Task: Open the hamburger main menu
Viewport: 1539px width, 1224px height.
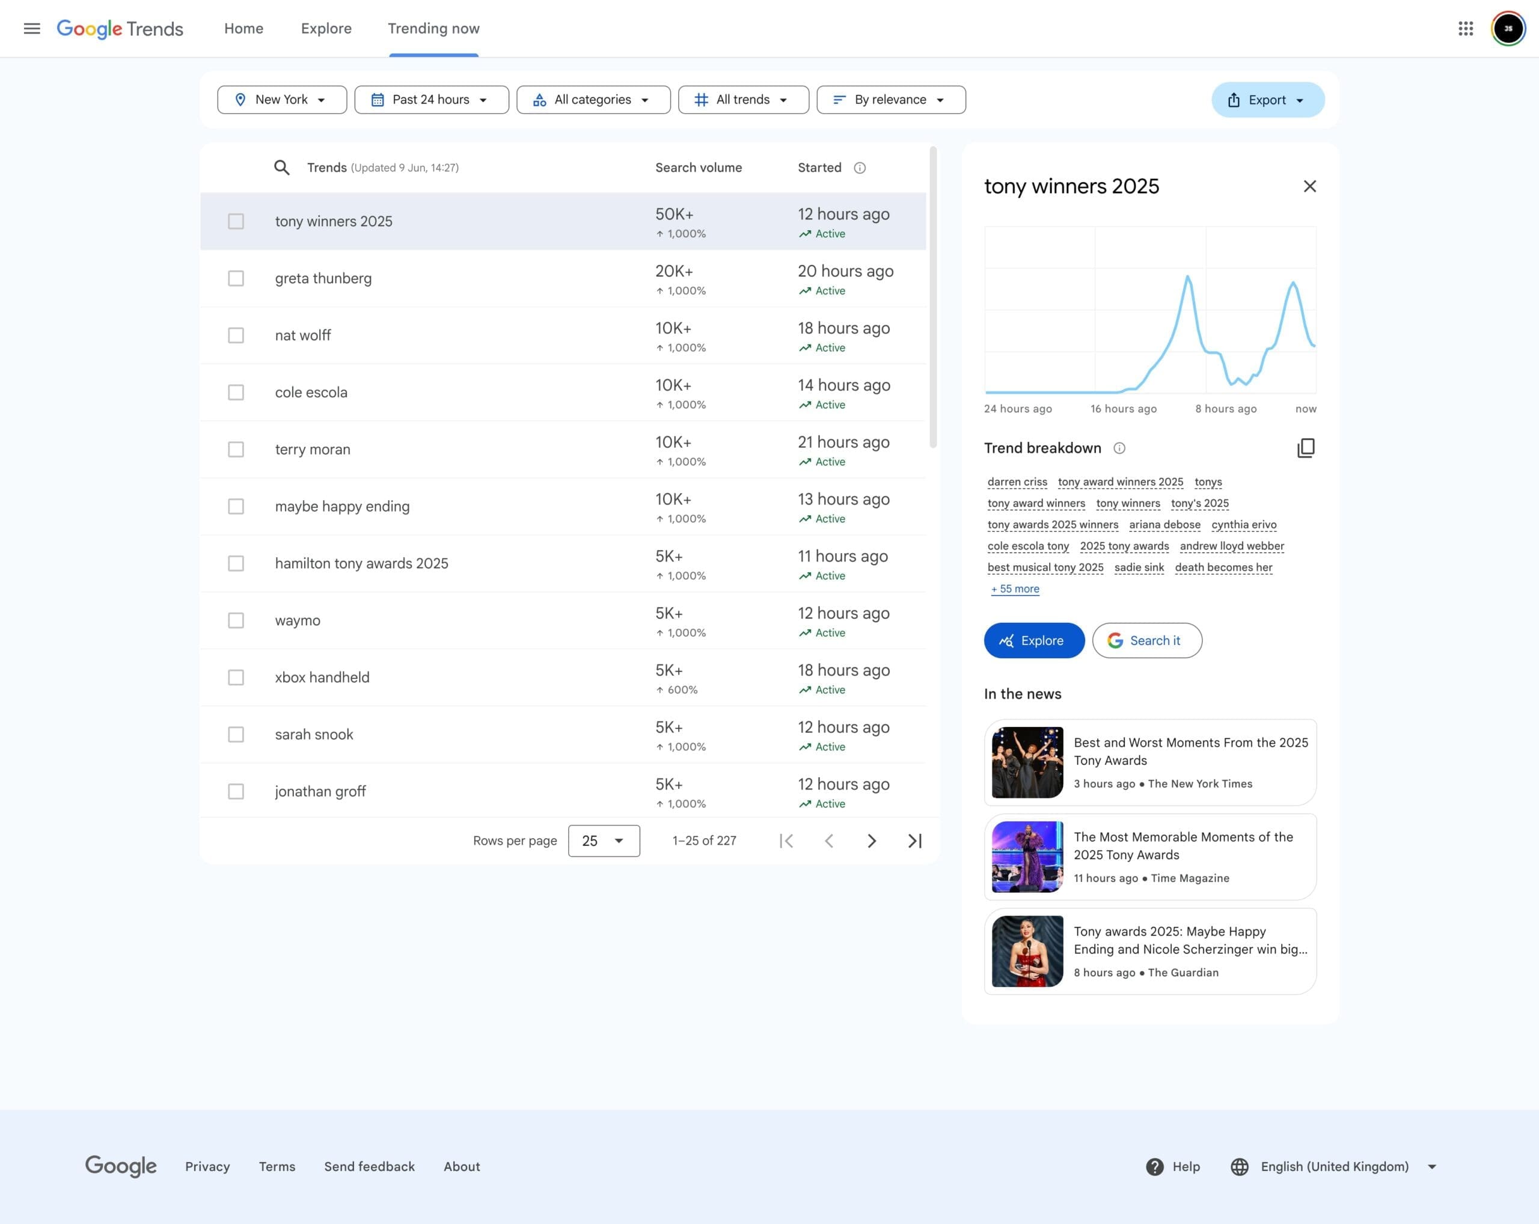Action: 31,28
